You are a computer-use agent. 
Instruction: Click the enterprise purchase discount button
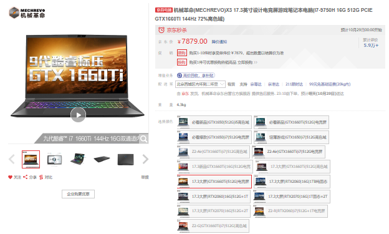(78, 194)
